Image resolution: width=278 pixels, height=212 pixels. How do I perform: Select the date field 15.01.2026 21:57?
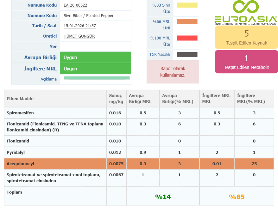tap(80, 26)
